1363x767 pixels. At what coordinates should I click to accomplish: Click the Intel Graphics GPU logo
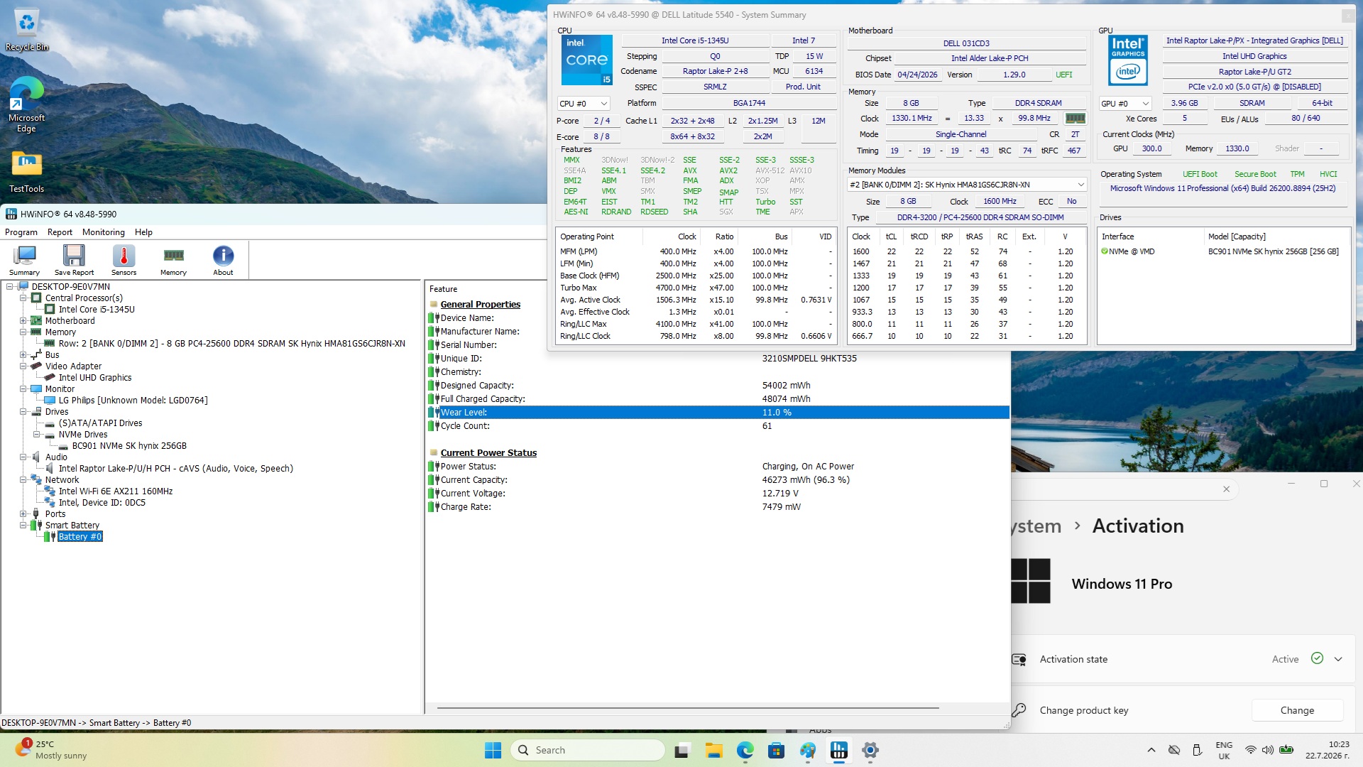1128,60
